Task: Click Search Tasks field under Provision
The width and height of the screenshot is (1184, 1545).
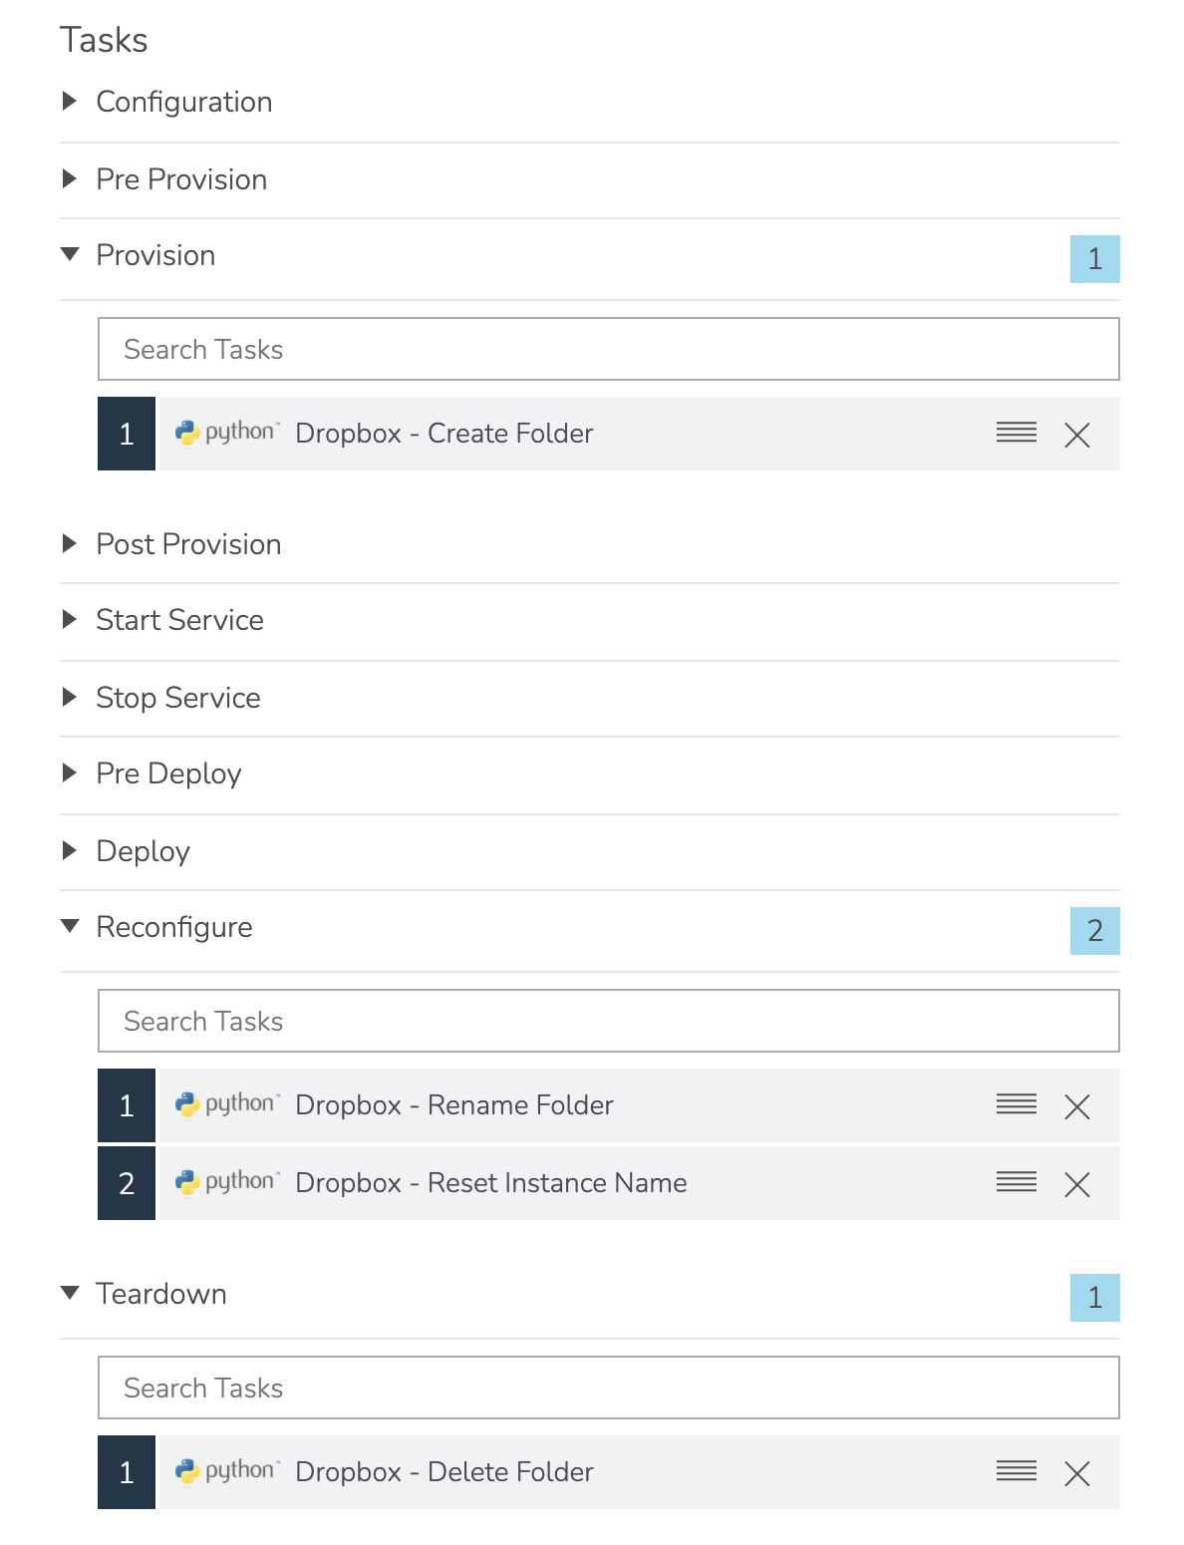Action: pyautogui.click(x=608, y=349)
